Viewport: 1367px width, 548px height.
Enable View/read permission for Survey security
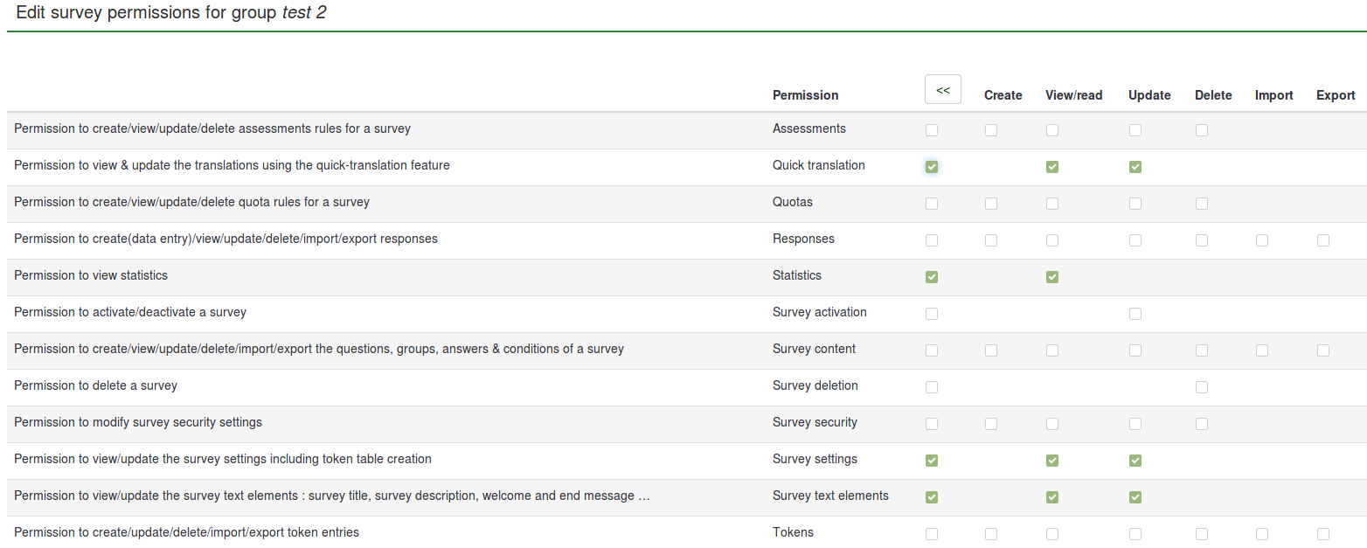coord(1051,424)
